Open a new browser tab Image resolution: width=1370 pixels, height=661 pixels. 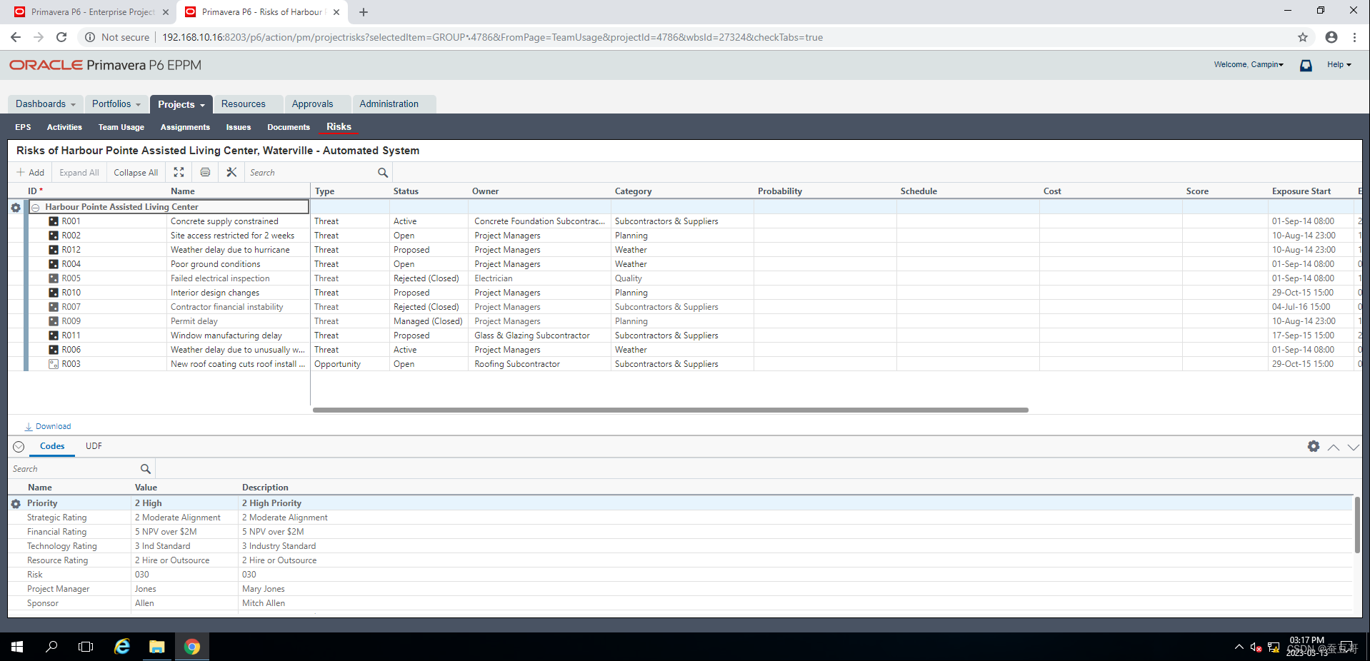364,12
